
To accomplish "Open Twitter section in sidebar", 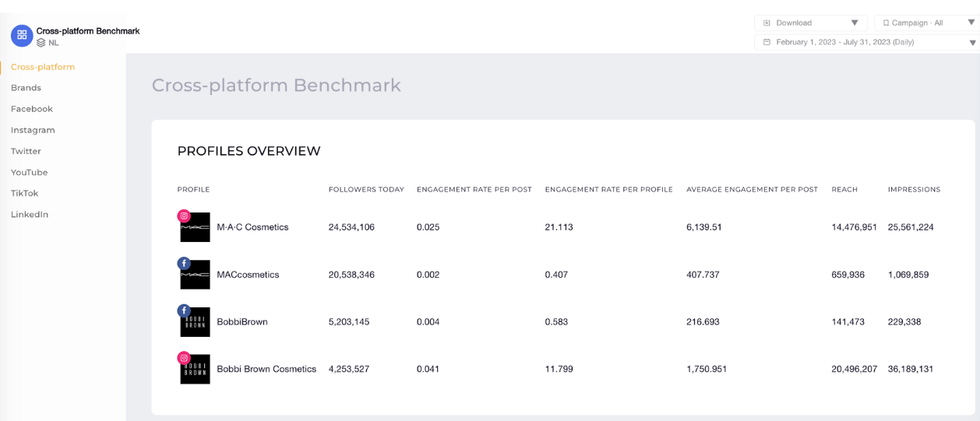I will coord(26,151).
